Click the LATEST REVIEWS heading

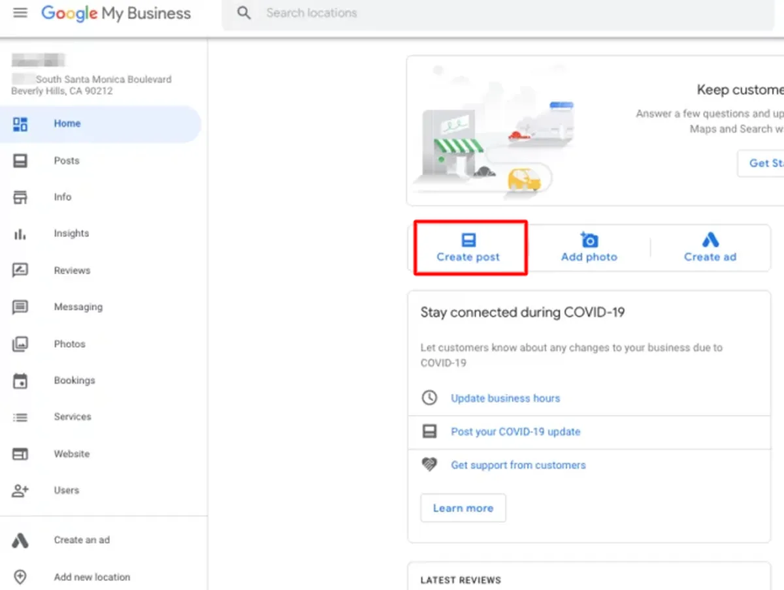(x=461, y=580)
